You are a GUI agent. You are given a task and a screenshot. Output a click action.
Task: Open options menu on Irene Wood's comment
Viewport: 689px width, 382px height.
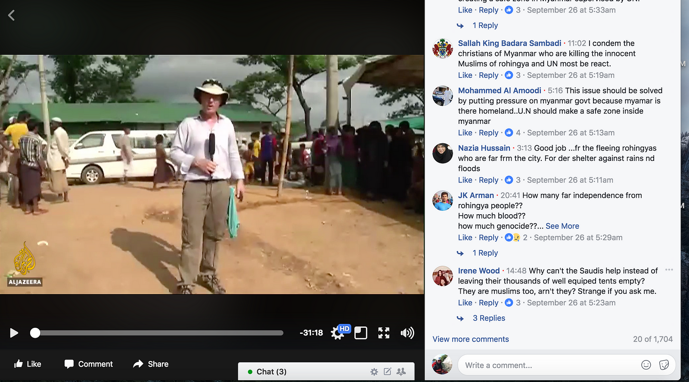669,270
